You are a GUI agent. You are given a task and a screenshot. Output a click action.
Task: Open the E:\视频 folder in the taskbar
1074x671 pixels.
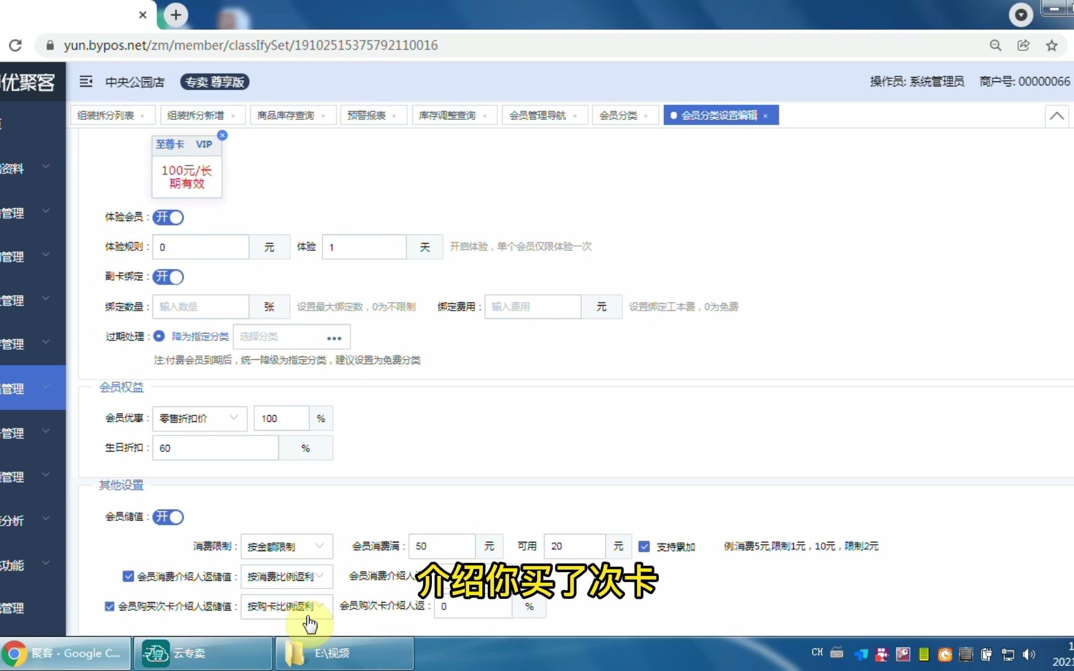(345, 654)
